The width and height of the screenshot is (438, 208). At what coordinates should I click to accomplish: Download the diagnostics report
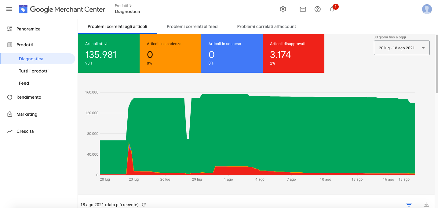426,205
